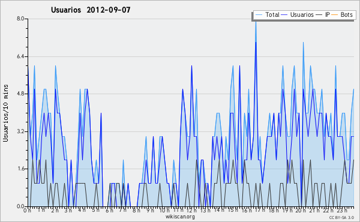360x222 pixels.
Task: Click the '13 h' x-axis label
Action: pyautogui.click(x=205, y=211)
